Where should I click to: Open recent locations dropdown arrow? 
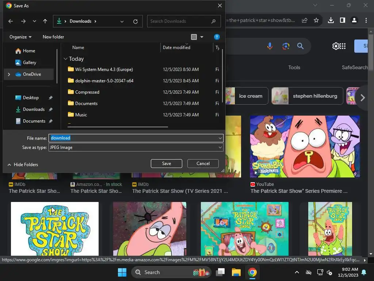tap(34, 21)
